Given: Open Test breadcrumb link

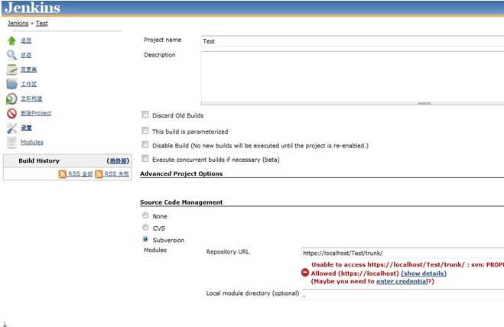Looking at the screenshot, I should [x=42, y=24].
